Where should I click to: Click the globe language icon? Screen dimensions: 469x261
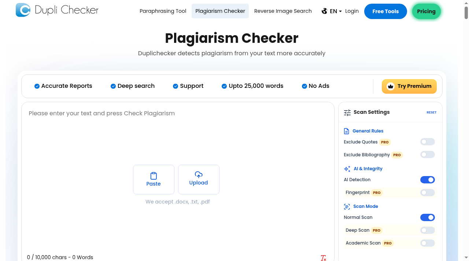(x=324, y=11)
